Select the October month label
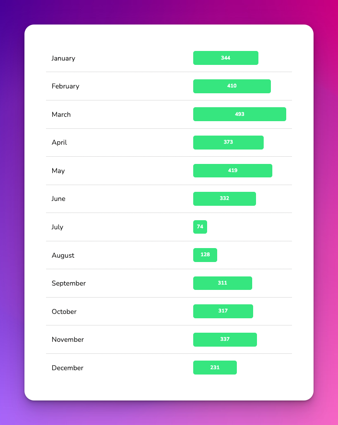Viewport: 338px width, 425px height. coord(64,312)
